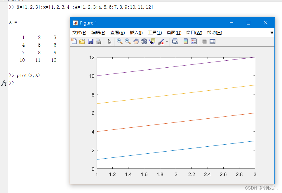Minimize the Figure 1 window

click(231, 23)
